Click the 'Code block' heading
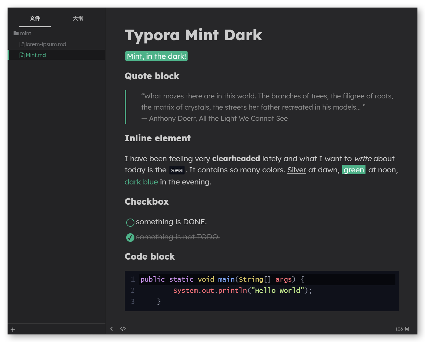Viewport: 425px width, 342px height. point(150,257)
